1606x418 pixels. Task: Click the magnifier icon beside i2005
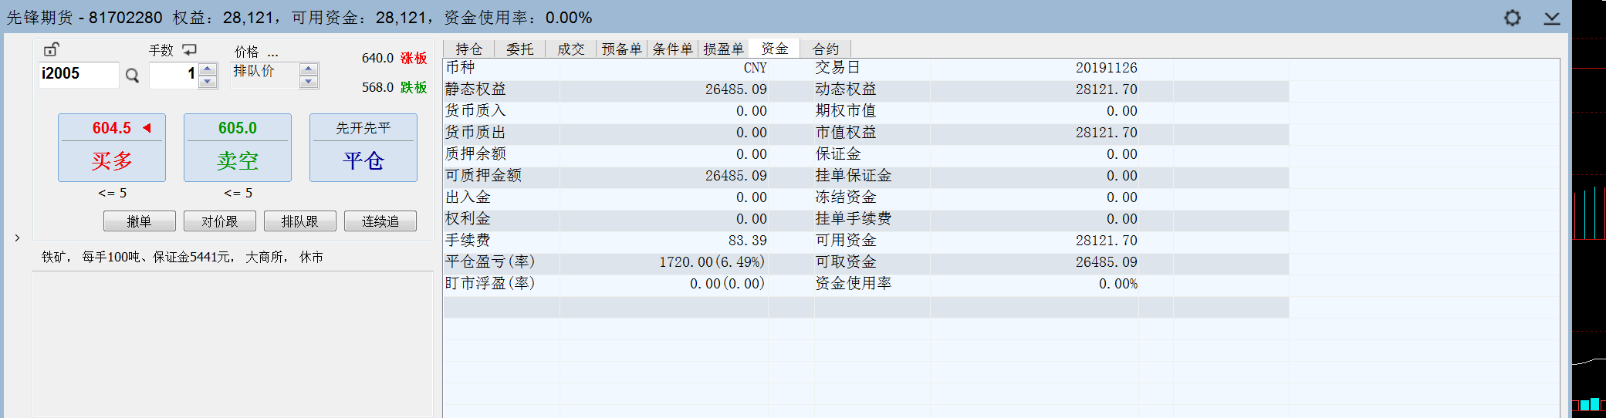[132, 76]
